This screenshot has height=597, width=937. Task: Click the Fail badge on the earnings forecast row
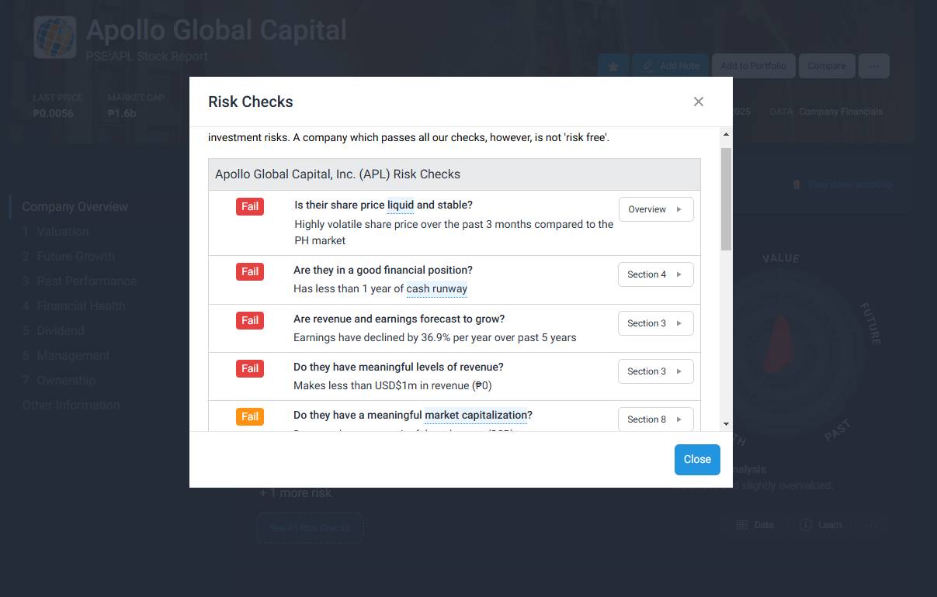[250, 320]
